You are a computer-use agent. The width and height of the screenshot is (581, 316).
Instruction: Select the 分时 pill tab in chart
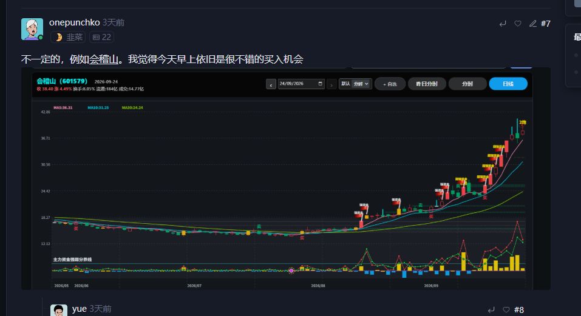[x=467, y=84]
